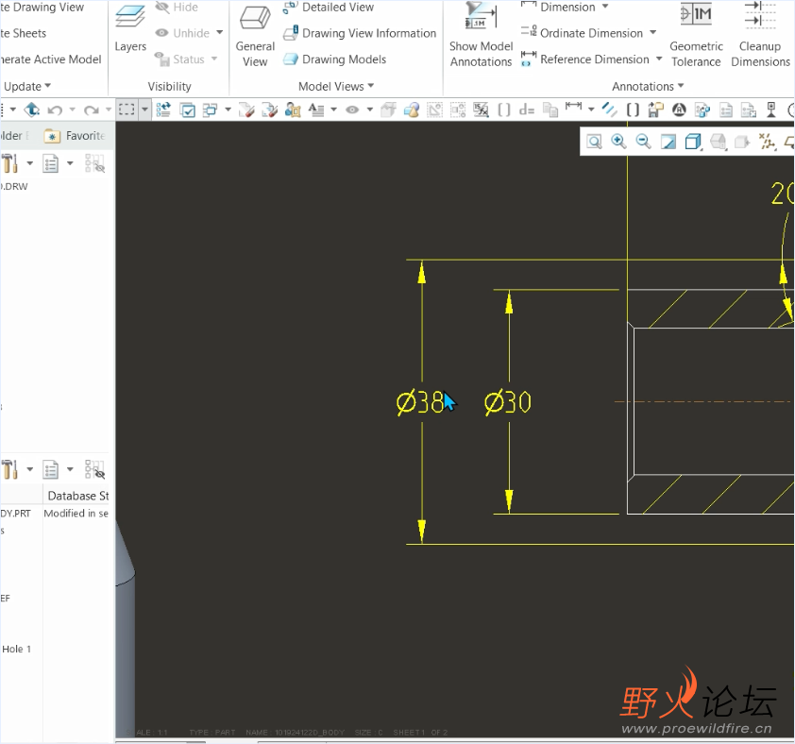
Task: Click Zoom In in graphics toolbar
Action: pyautogui.click(x=619, y=142)
